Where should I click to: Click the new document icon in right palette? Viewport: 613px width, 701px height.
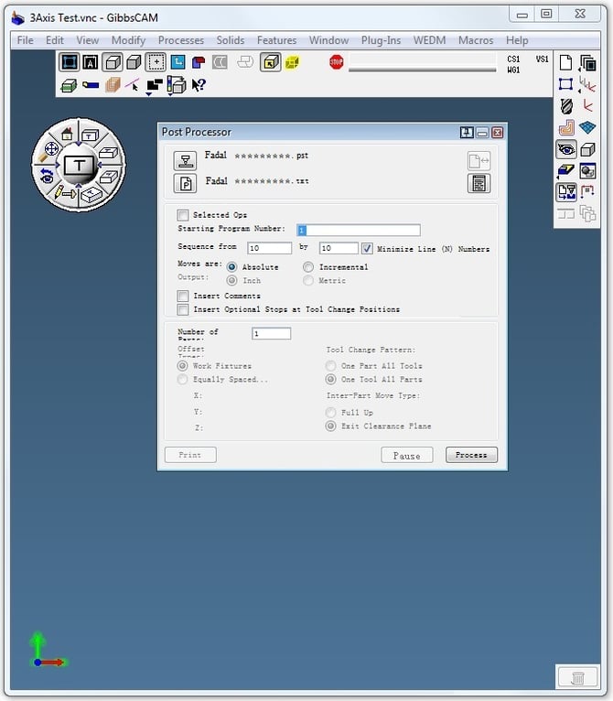coord(565,62)
